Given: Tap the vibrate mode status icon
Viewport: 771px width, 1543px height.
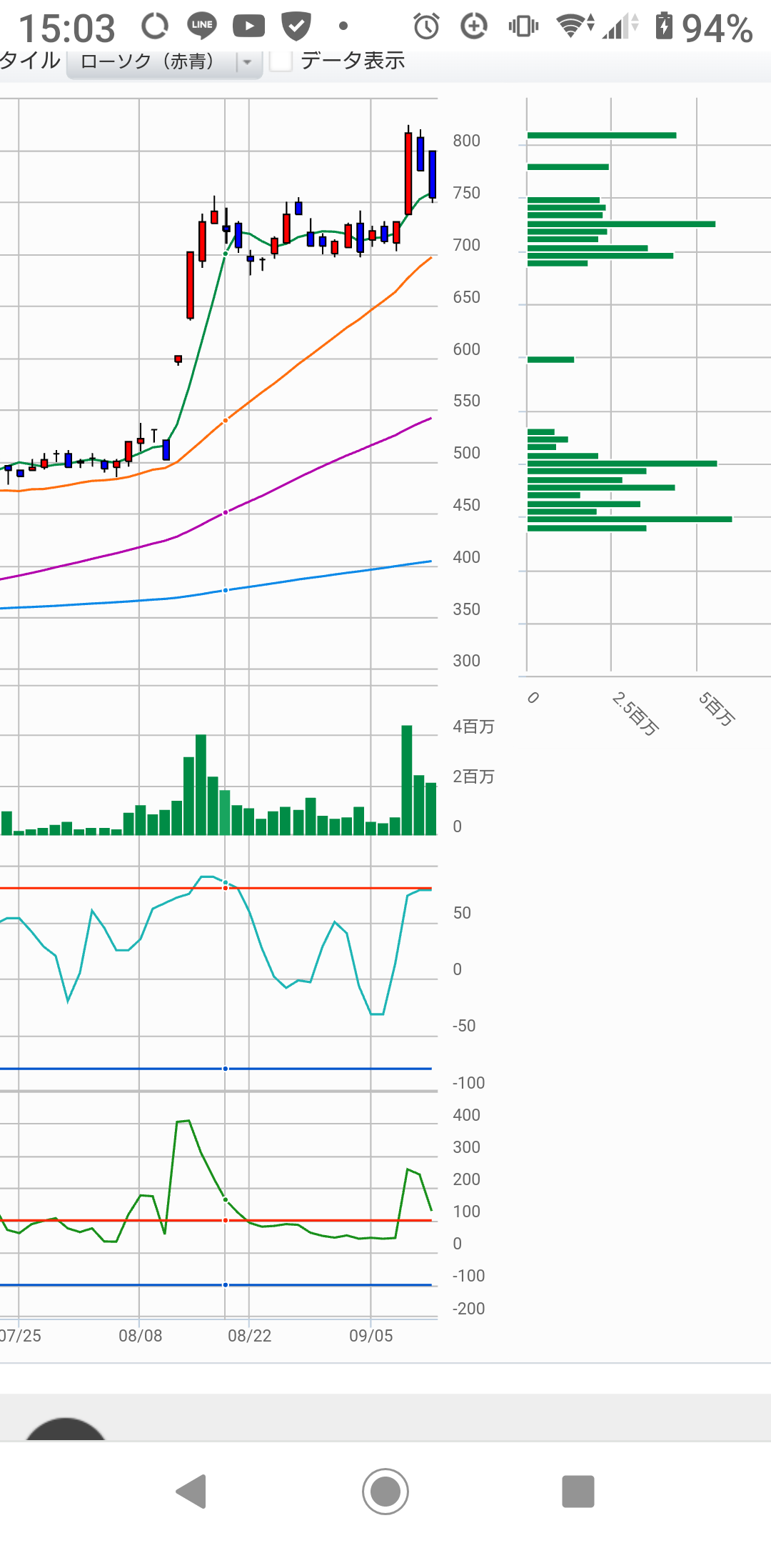Looking at the screenshot, I should pyautogui.click(x=523, y=26).
